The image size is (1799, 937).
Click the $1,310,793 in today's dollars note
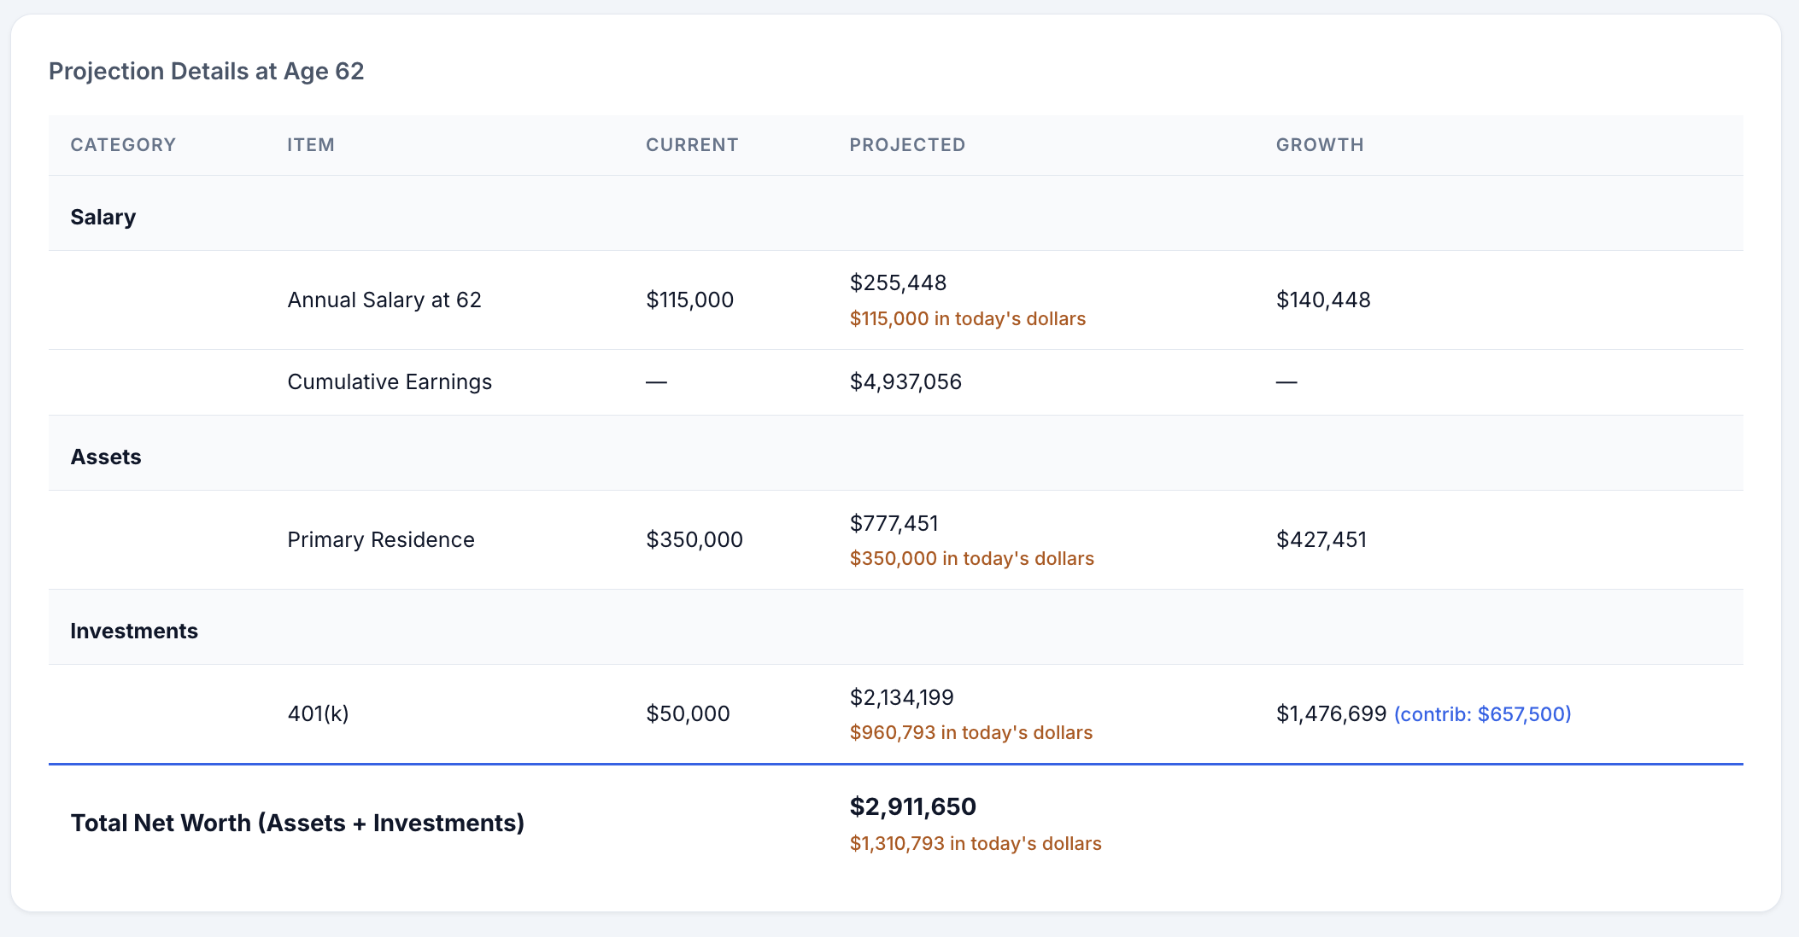click(x=976, y=844)
